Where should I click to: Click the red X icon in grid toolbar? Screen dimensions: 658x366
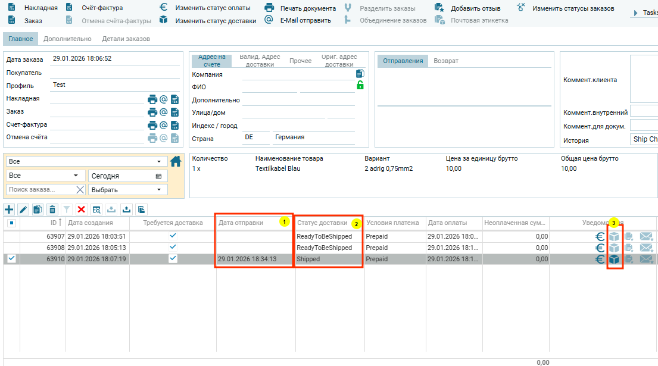tap(81, 209)
